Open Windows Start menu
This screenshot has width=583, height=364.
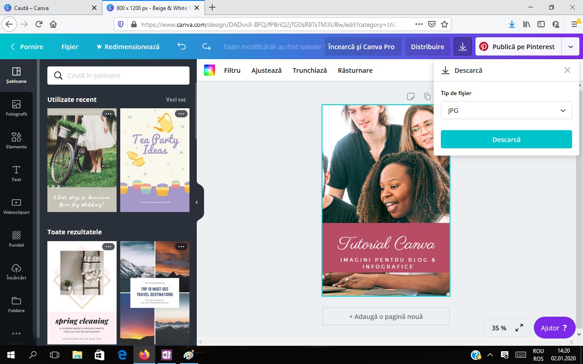click(x=11, y=355)
